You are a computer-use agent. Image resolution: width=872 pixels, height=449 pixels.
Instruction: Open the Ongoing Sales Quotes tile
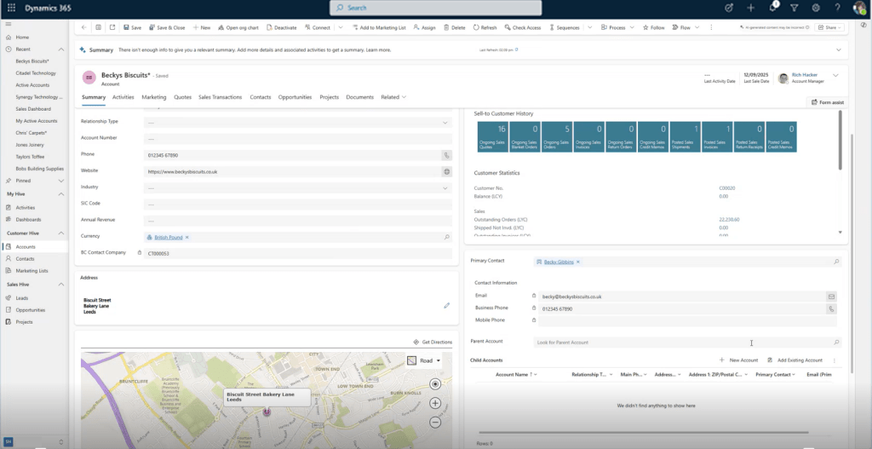click(493, 137)
